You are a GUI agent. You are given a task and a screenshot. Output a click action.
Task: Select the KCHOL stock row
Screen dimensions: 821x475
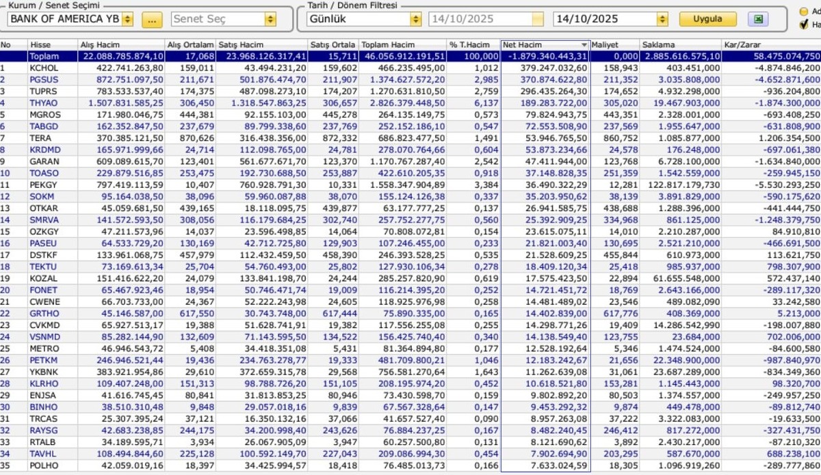(410, 68)
